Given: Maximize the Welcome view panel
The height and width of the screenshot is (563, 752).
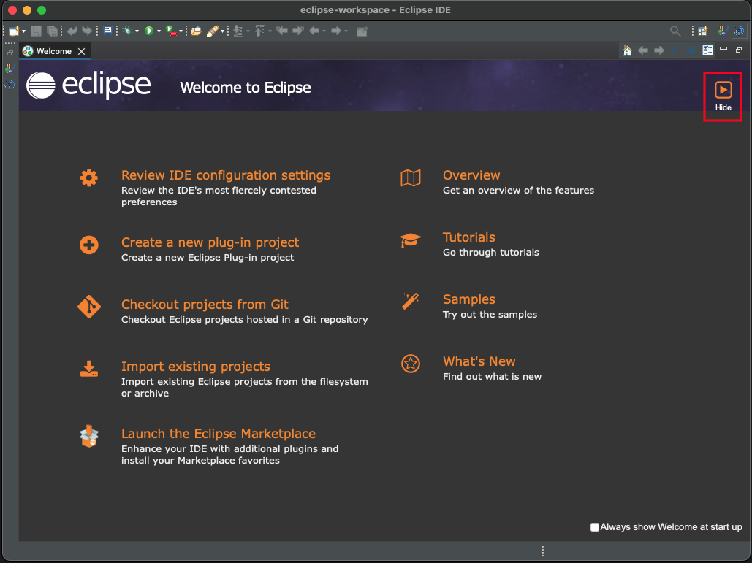Looking at the screenshot, I should coord(739,50).
